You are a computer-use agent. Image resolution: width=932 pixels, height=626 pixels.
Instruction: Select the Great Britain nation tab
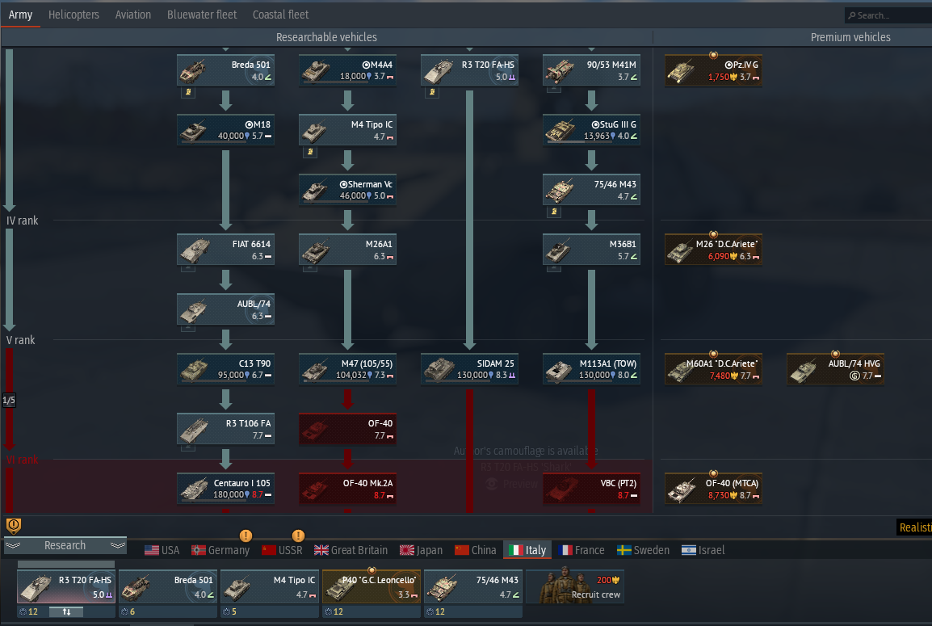coord(351,550)
